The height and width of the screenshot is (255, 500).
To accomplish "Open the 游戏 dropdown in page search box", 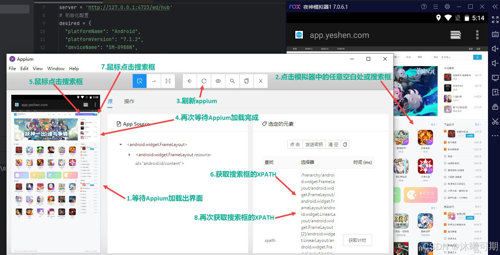I will (436, 57).
